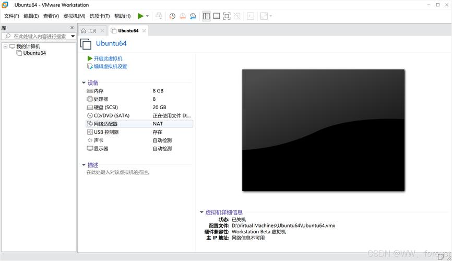Select the 网络适配器 device row
Viewport: 452px width, 261px height.
pyautogui.click(x=139, y=124)
